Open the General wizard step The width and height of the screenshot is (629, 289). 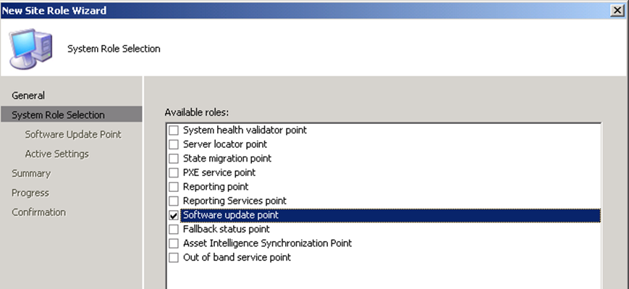click(28, 96)
